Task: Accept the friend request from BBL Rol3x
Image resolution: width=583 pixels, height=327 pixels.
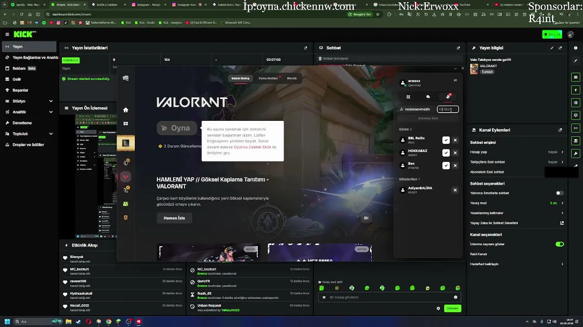Action: [446, 140]
